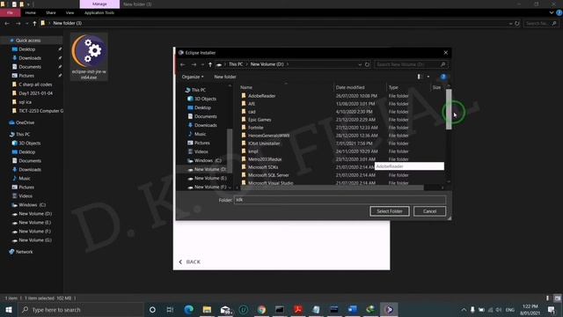Click the dialog's vertical scrollbar thumb

(449, 109)
